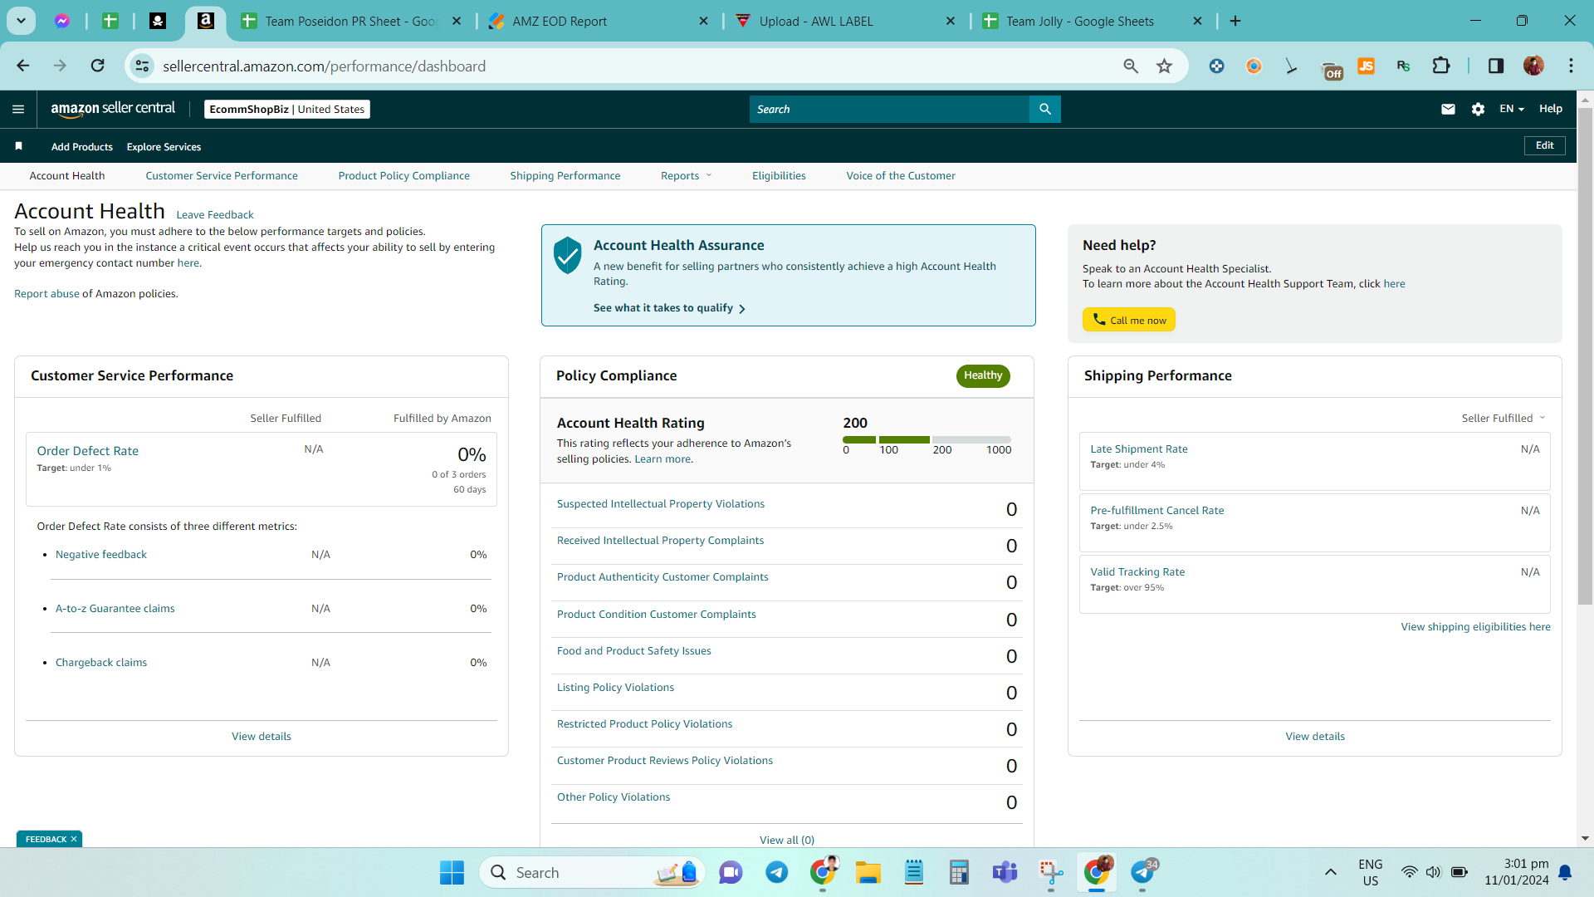Screen dimensions: 1594x897
Task: Open Microsoft Teams from the taskbar
Action: click(x=1005, y=872)
